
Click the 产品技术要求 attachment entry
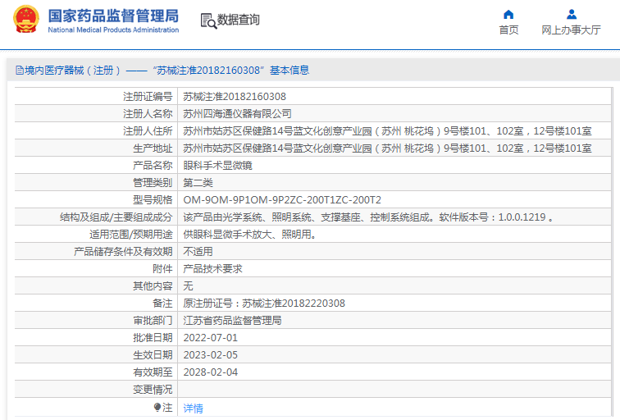click(212, 269)
